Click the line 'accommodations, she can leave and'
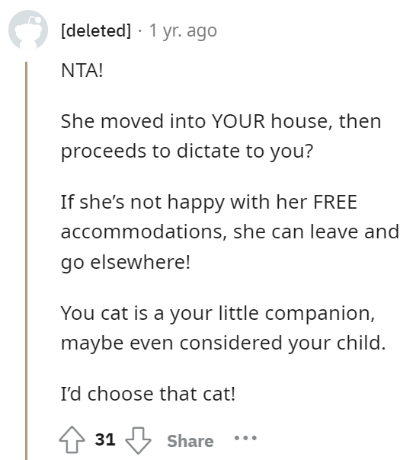The height and width of the screenshot is (460, 416). [x=230, y=232]
